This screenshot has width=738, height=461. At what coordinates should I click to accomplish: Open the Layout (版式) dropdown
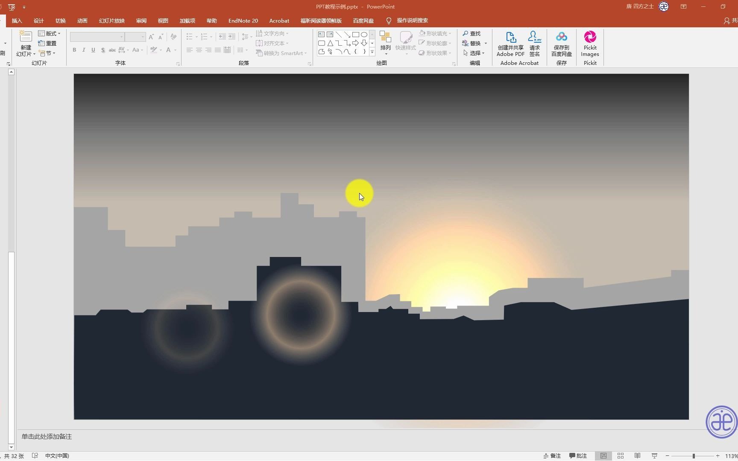(49, 33)
